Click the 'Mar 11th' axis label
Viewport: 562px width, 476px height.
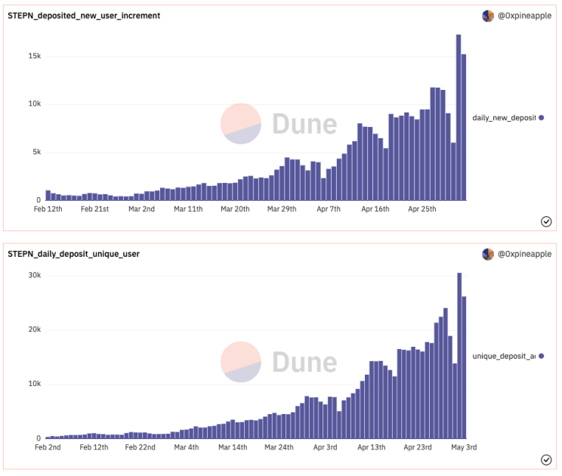point(188,209)
